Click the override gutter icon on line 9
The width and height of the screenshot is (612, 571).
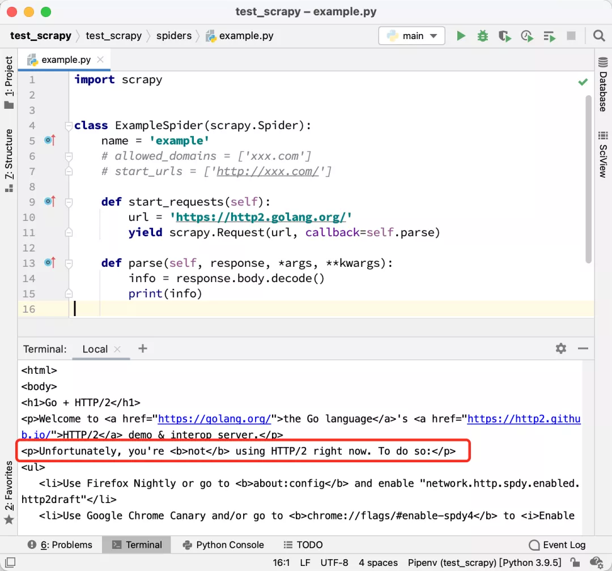pos(50,201)
